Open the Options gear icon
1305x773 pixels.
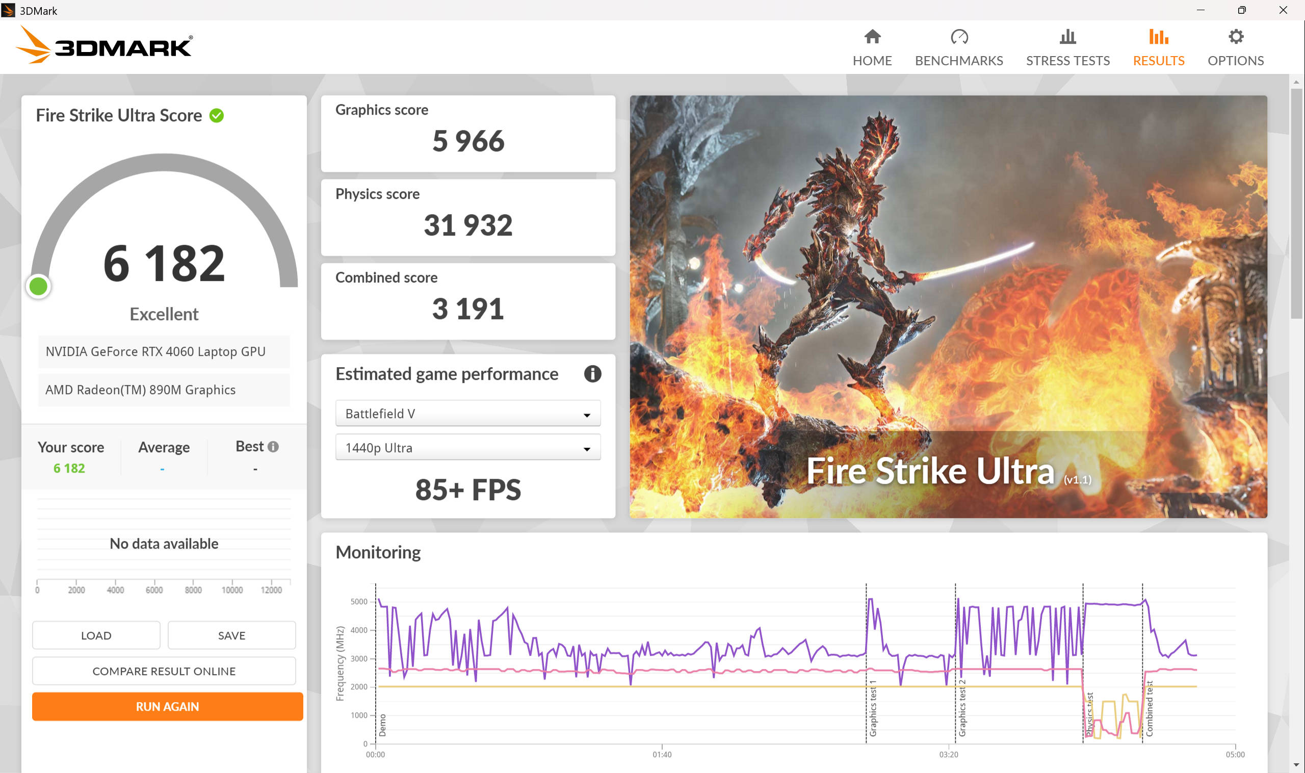click(1235, 37)
